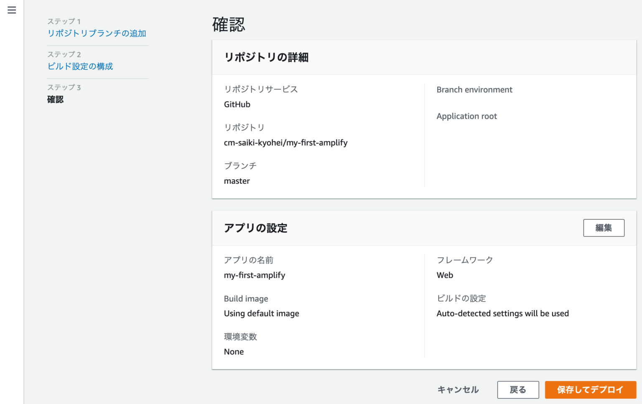This screenshot has height=404, width=642.
Task: Click the 確認 page heading
Action: [228, 25]
